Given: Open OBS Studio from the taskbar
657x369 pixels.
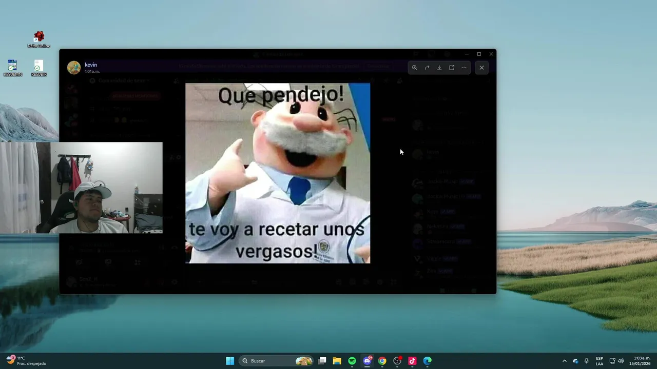Looking at the screenshot, I should click(x=397, y=361).
